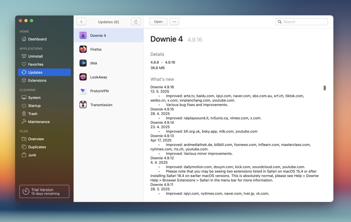Open Maintenance section
Image resolution: width=351 pixels, height=222 pixels.
44,122
